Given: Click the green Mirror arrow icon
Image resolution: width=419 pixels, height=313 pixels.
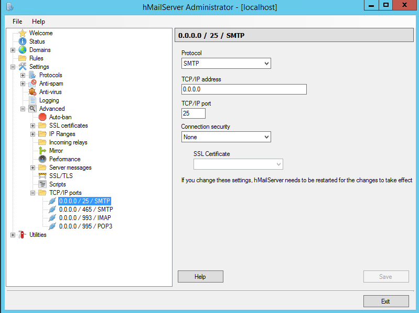Looking at the screenshot, I should click(x=42, y=151).
